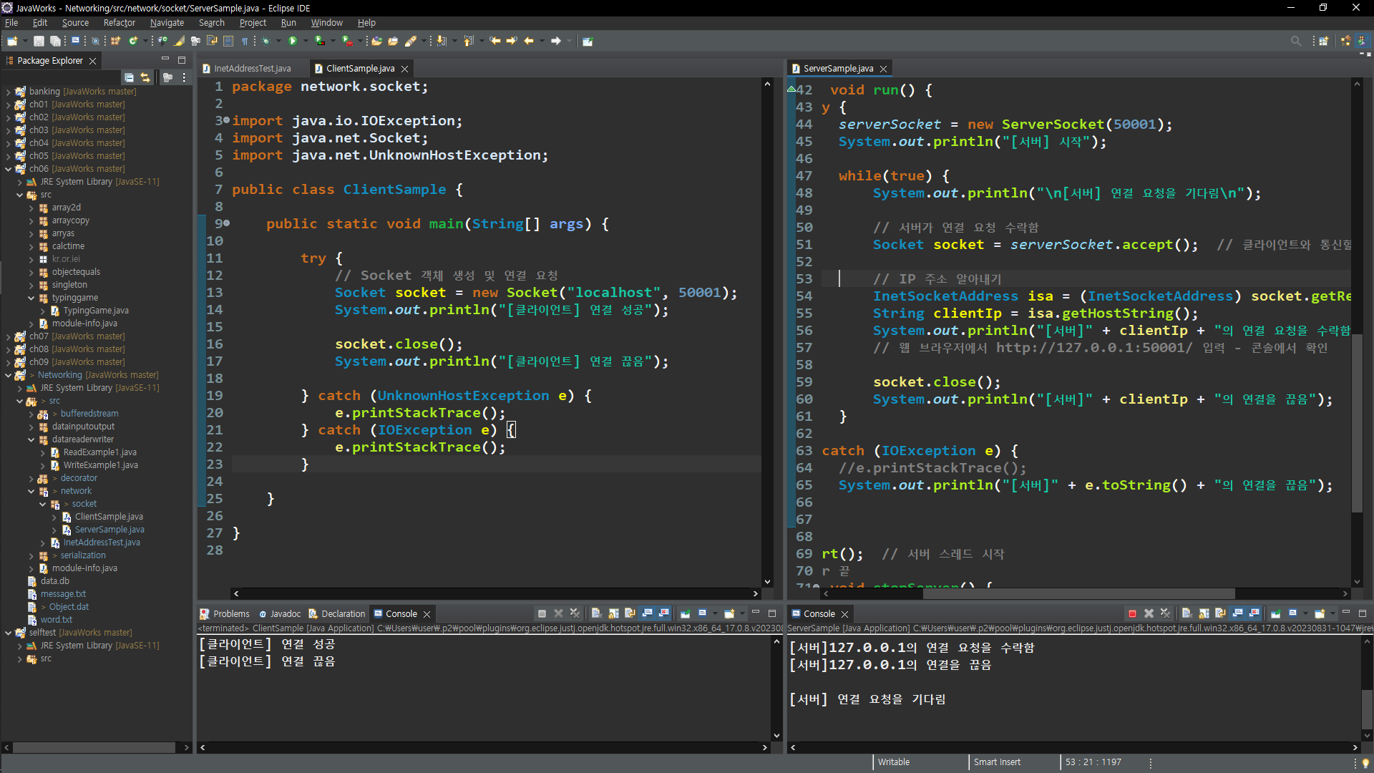The height and width of the screenshot is (773, 1374).
Task: Select ServerSample.java in Package Explorer
Action: pos(109,530)
